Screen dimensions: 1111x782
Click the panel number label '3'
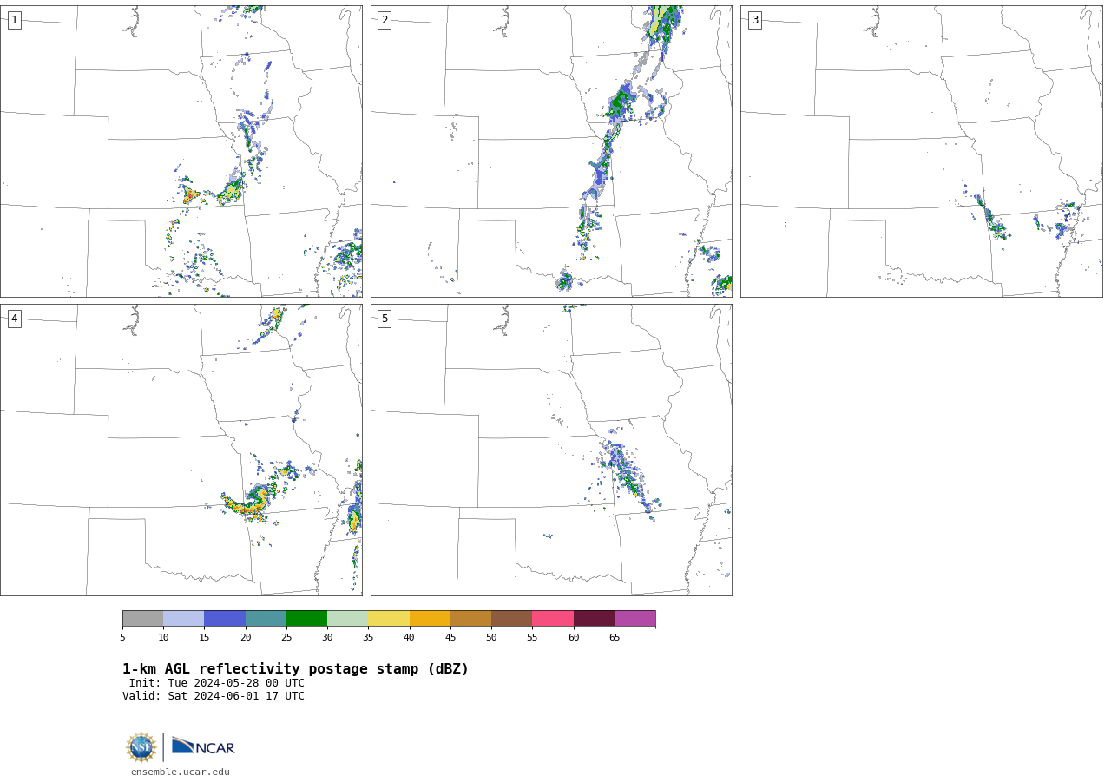pos(754,20)
